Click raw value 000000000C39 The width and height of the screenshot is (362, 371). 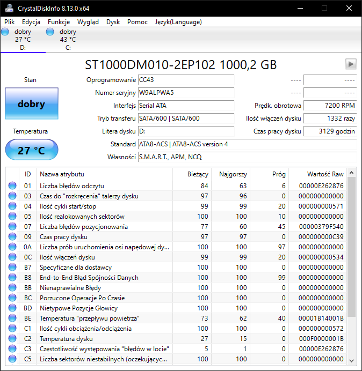click(321, 237)
